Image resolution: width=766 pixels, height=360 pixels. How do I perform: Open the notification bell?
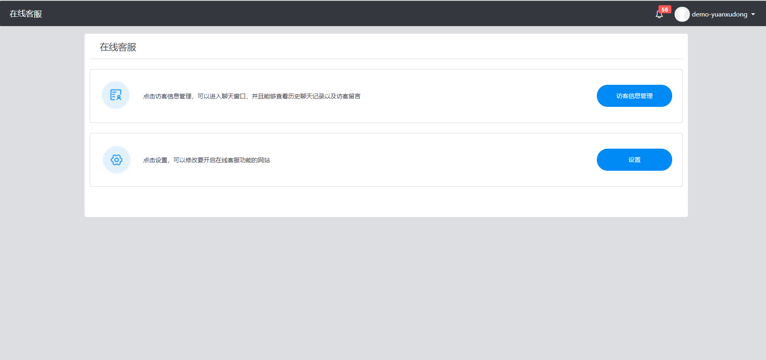(x=659, y=15)
